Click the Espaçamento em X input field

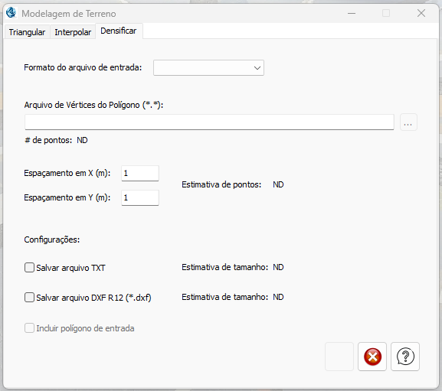coord(140,173)
